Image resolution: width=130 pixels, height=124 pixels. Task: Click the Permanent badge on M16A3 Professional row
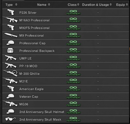pos(74,20)
